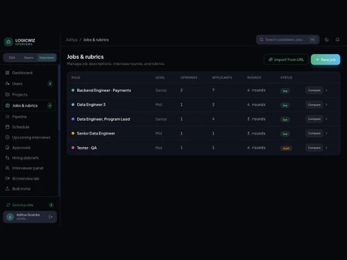Click the APPLICANTS column header
347x260 pixels.
[222, 78]
